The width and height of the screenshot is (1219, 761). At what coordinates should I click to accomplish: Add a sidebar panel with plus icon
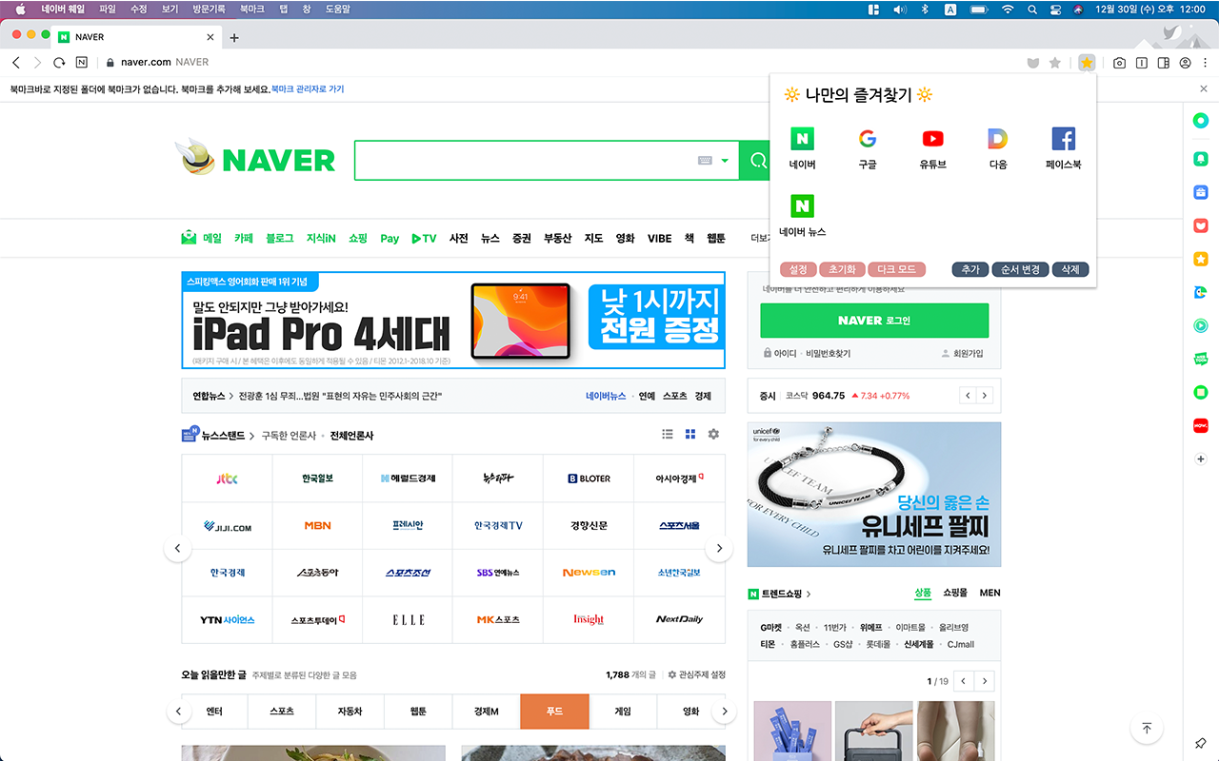click(1201, 459)
